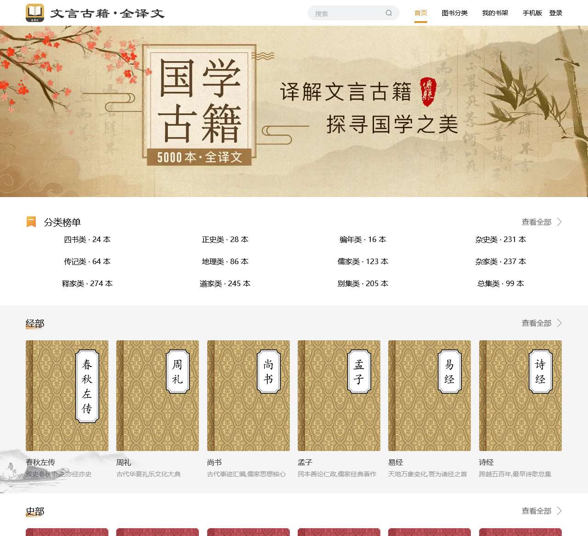Open the 首页 tab
588x536 pixels.
(x=421, y=13)
